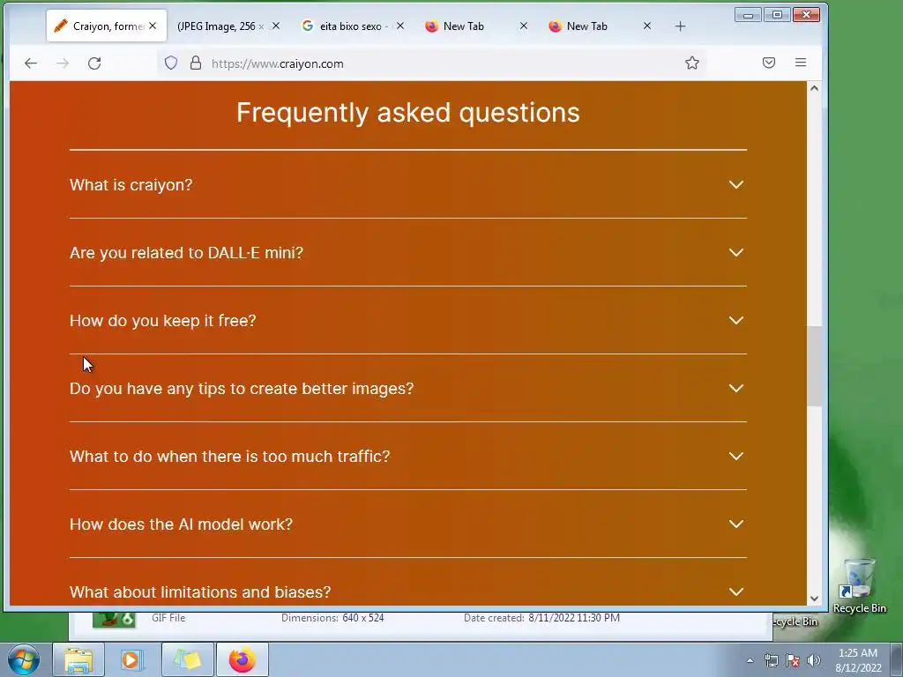Click the 'What is craiyon?' question text
Viewport: 903px width, 677px height.
pos(131,185)
